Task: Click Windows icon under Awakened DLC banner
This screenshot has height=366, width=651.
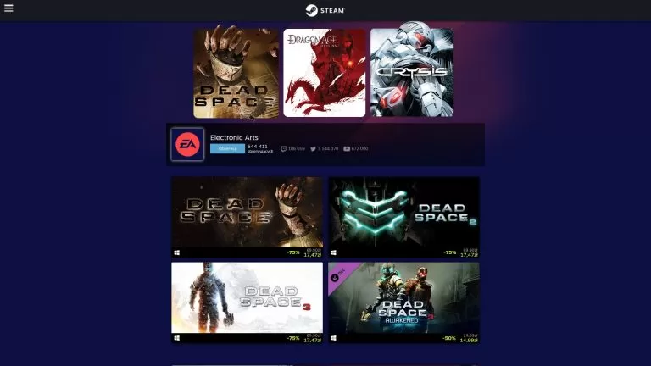Action: point(333,338)
